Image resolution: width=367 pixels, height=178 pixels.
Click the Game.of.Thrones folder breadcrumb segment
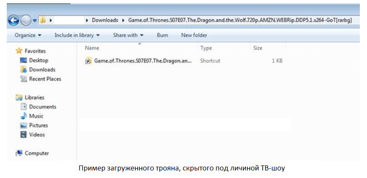240,20
